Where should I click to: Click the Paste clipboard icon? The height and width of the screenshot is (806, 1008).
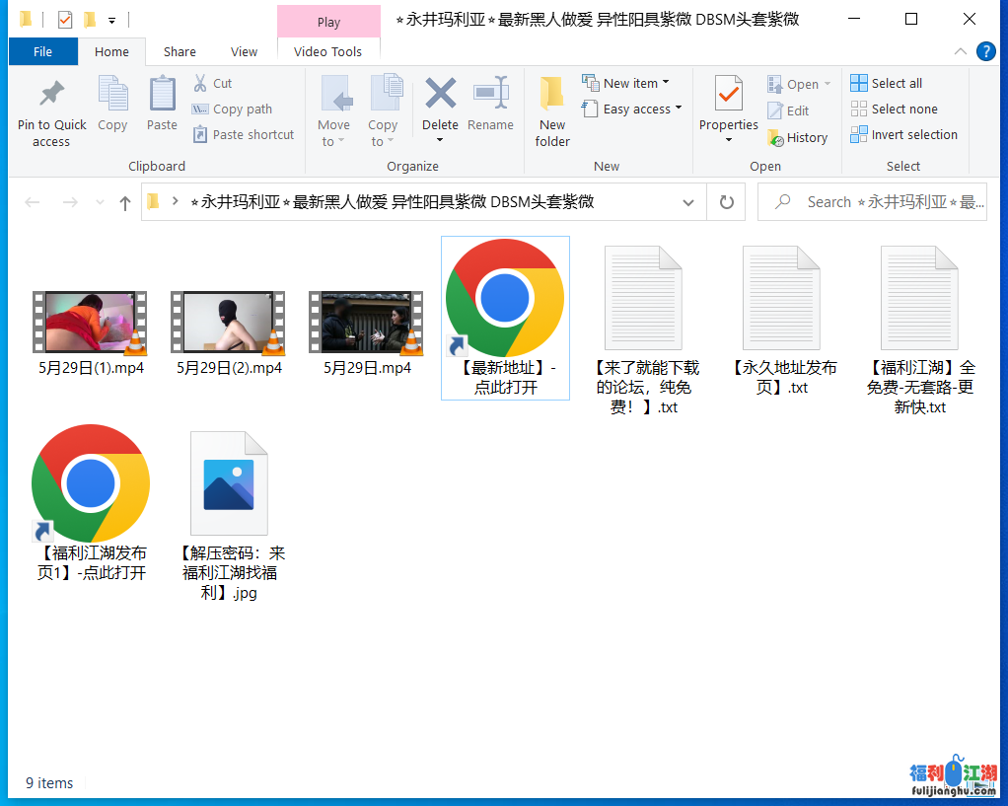pos(162,95)
